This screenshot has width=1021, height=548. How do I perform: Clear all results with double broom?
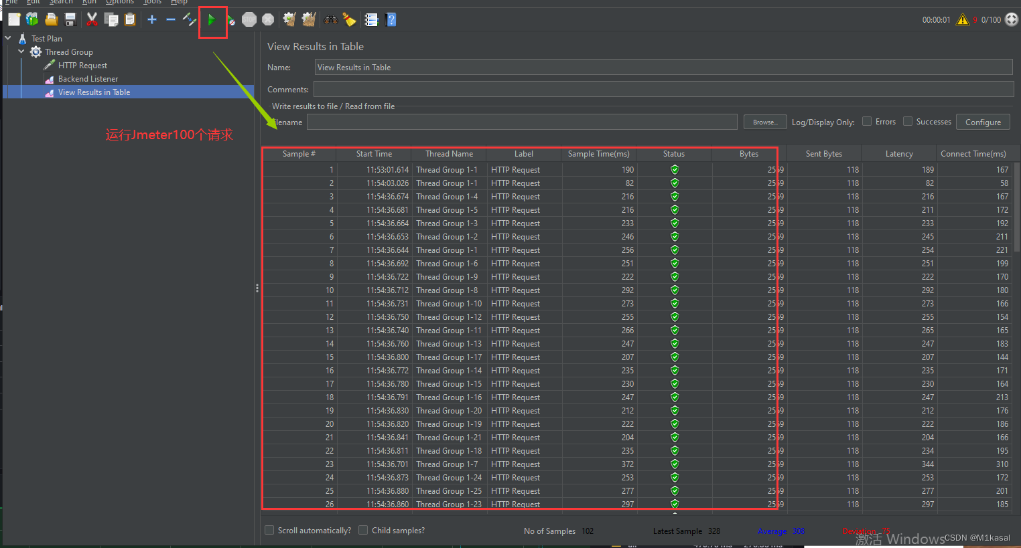coord(309,19)
